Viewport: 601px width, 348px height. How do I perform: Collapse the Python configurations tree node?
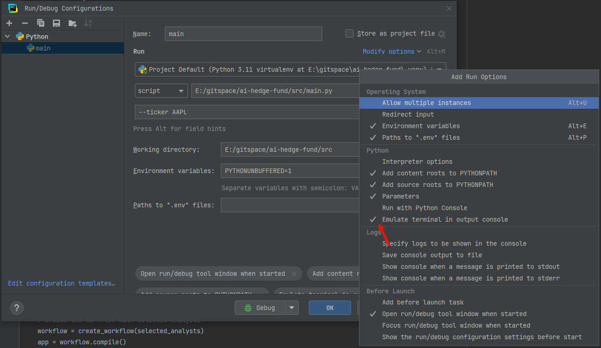[7, 37]
